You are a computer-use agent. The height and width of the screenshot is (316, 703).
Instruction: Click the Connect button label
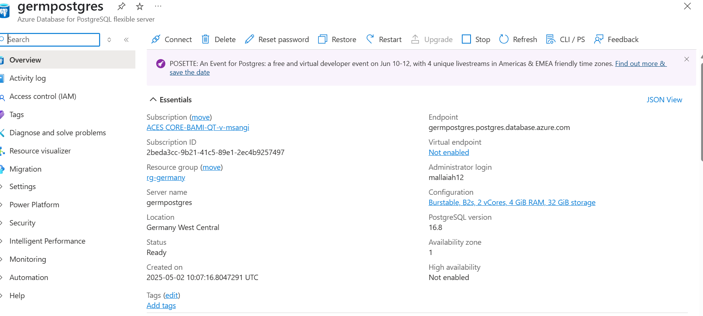point(178,39)
